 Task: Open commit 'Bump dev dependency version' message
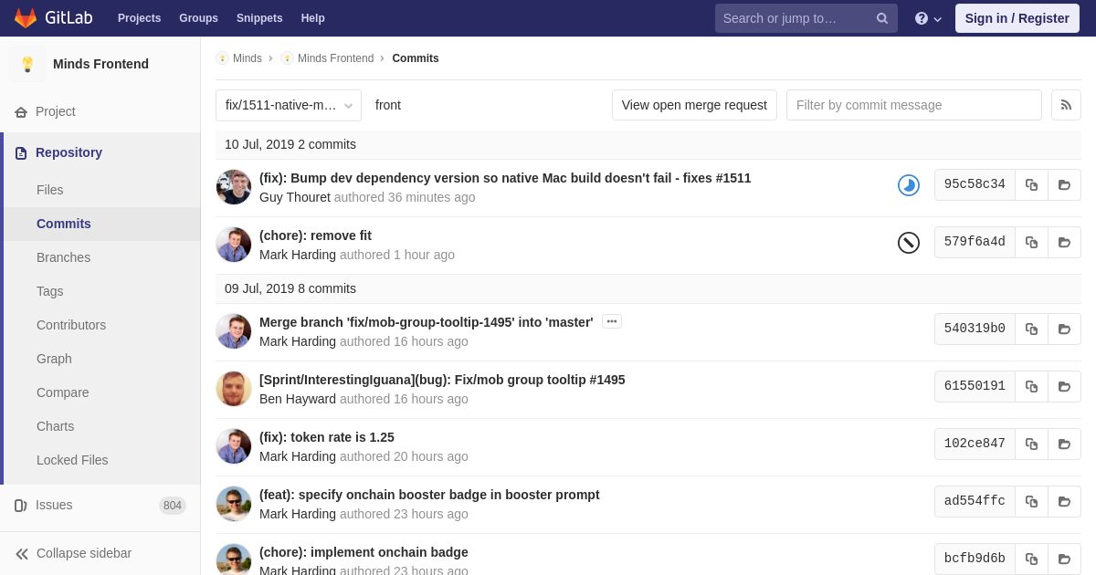[x=505, y=178]
